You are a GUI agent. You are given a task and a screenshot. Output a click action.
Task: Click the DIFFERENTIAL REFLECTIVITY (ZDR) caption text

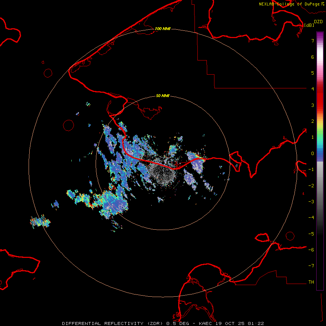pos(113,323)
